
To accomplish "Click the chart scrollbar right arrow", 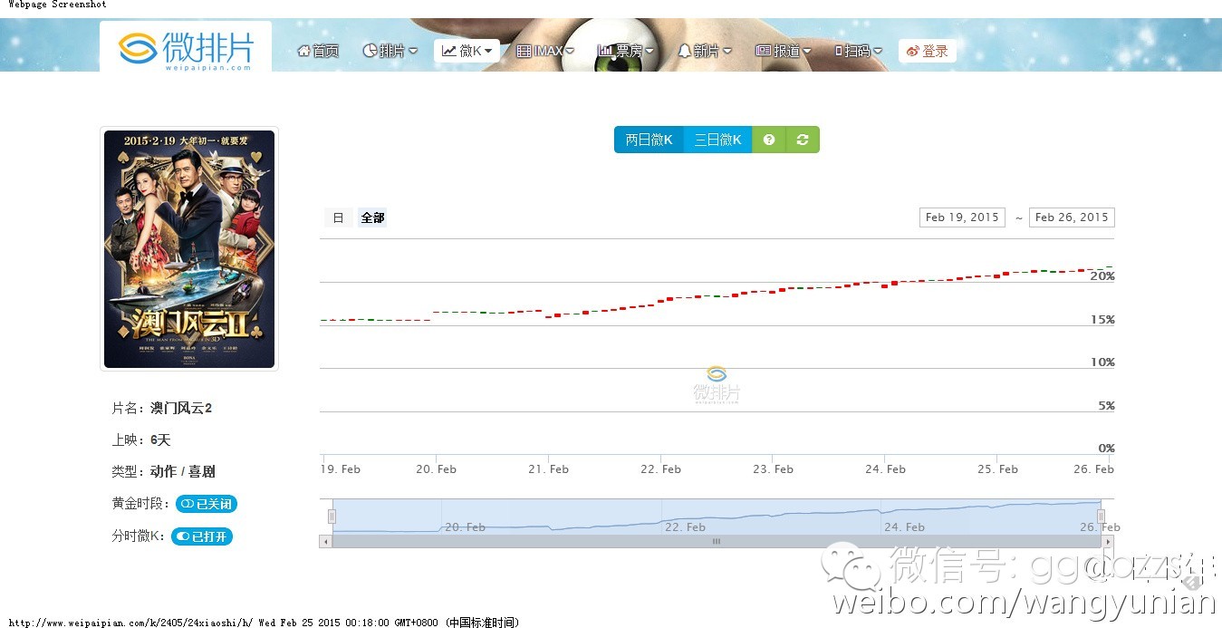I will click(1108, 541).
